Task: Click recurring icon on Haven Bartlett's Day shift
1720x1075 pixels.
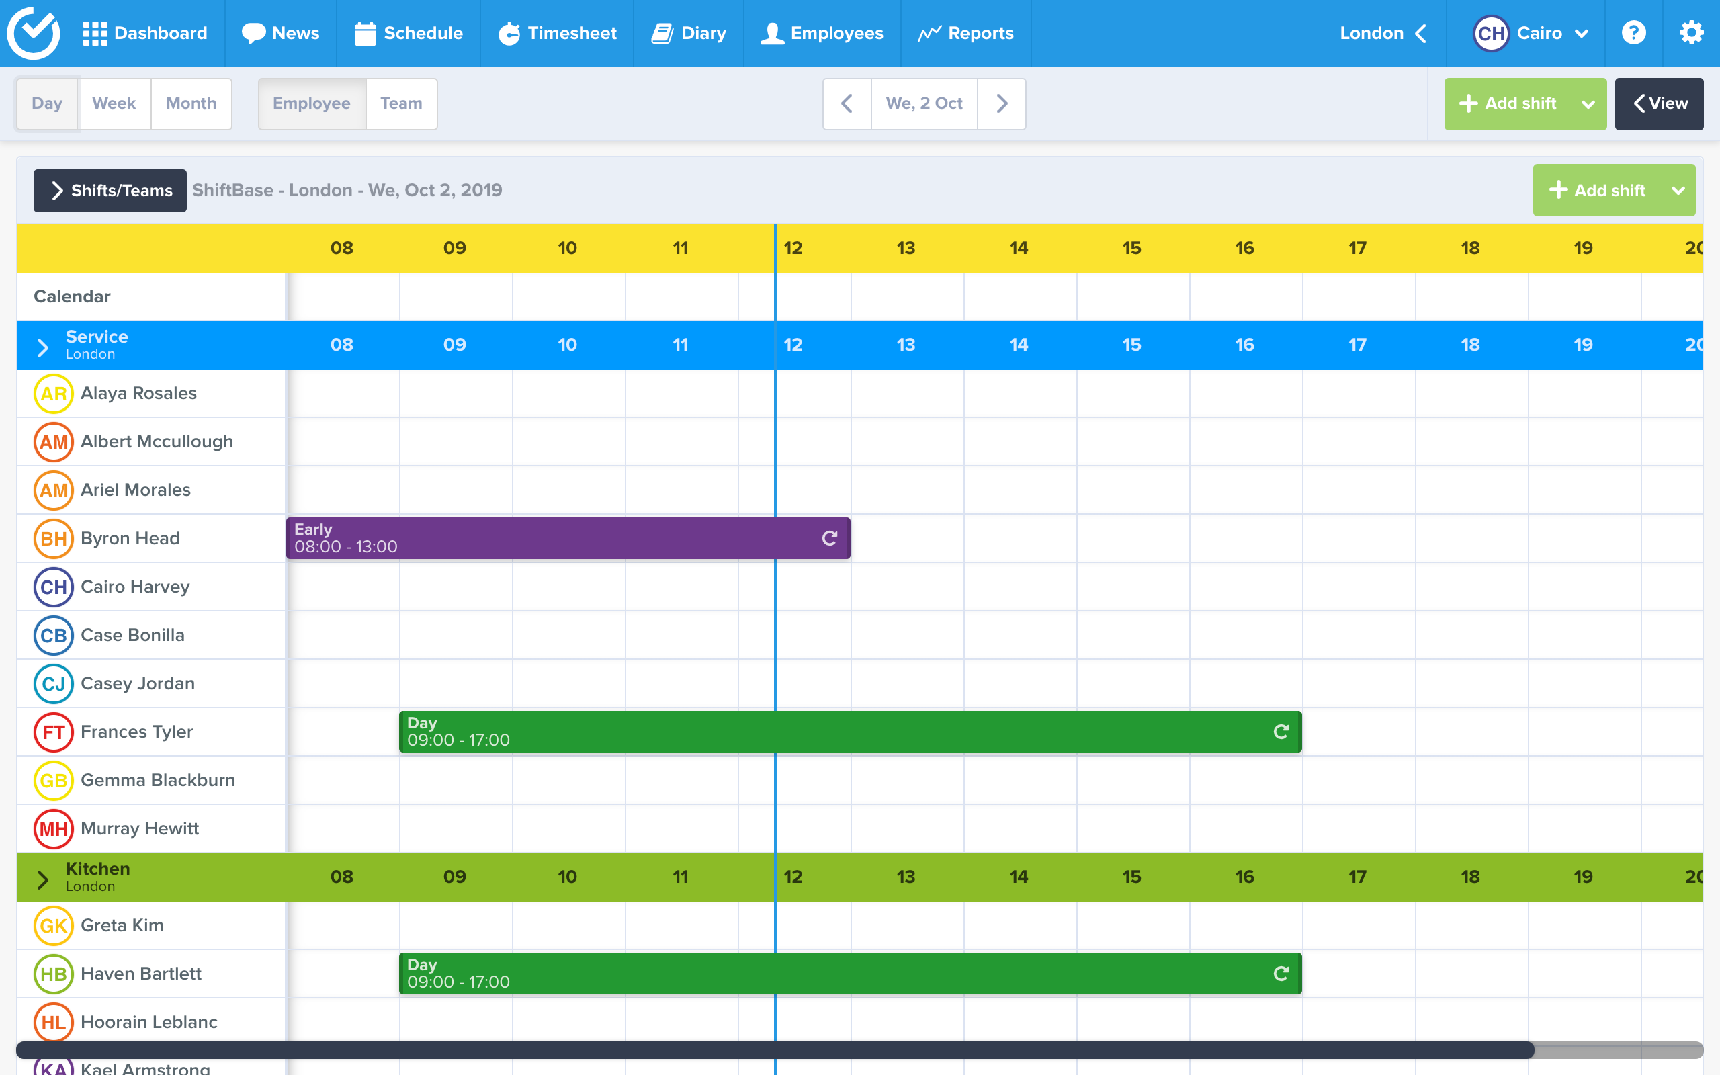Action: pos(1281,974)
